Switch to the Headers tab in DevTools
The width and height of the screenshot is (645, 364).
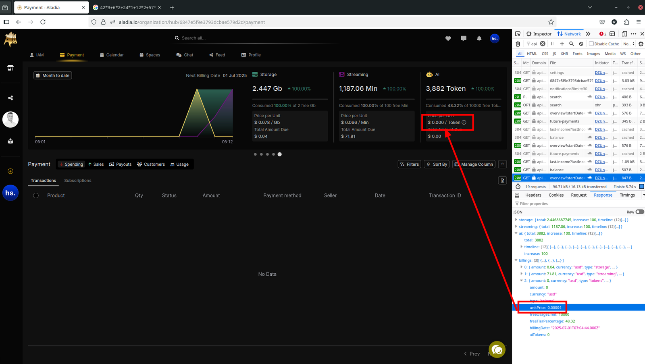click(533, 195)
